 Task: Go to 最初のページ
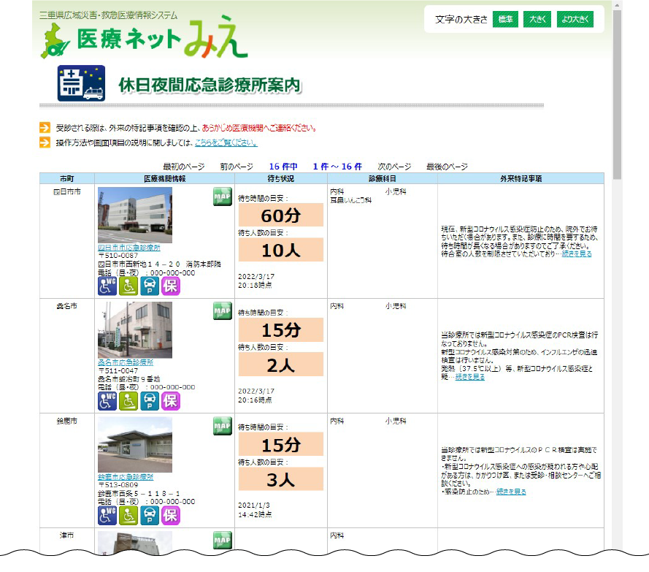[184, 167]
